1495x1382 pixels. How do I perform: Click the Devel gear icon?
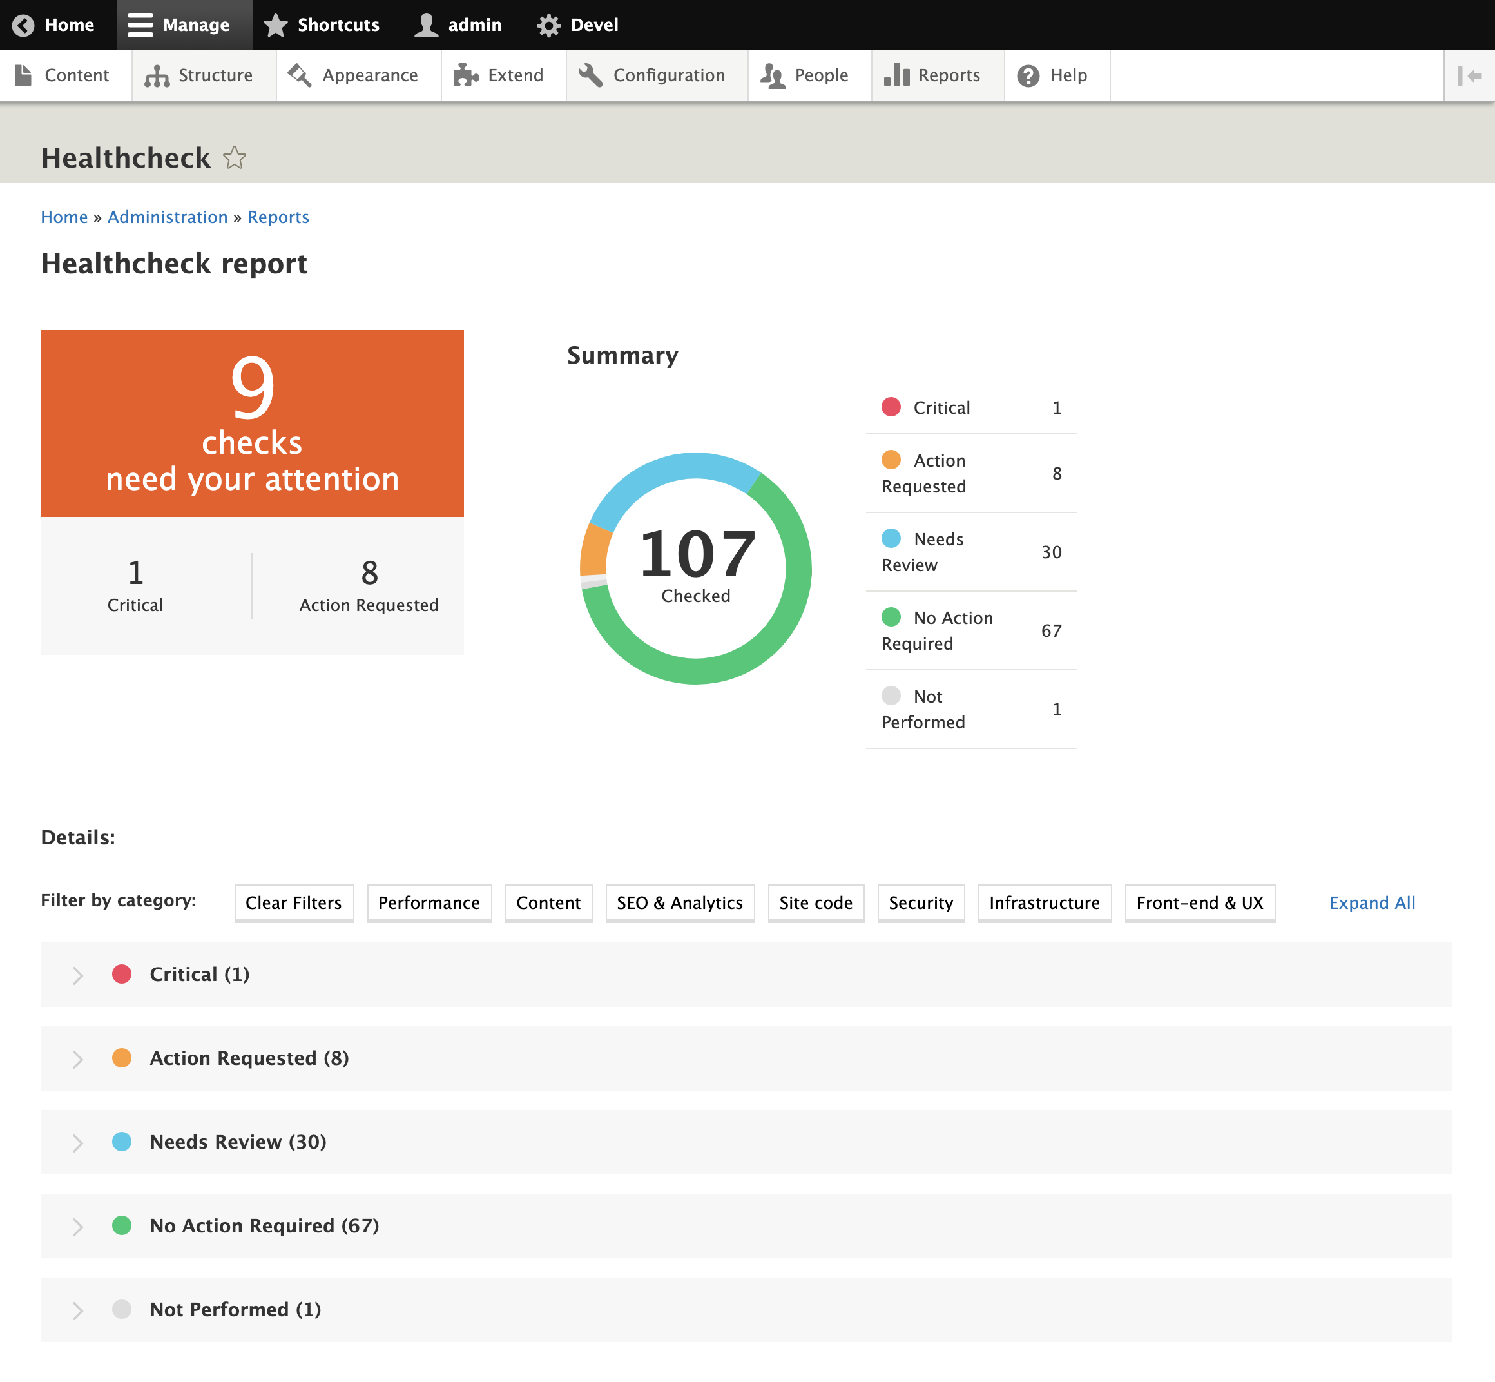click(x=548, y=25)
